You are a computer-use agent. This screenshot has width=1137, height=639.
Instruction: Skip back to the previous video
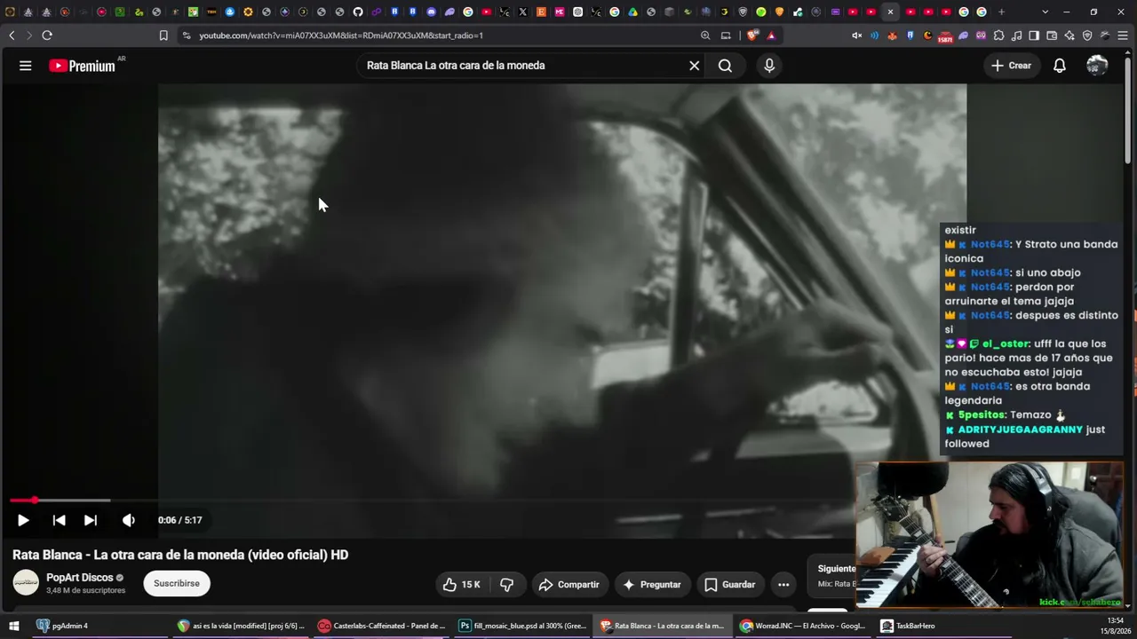pyautogui.click(x=59, y=520)
